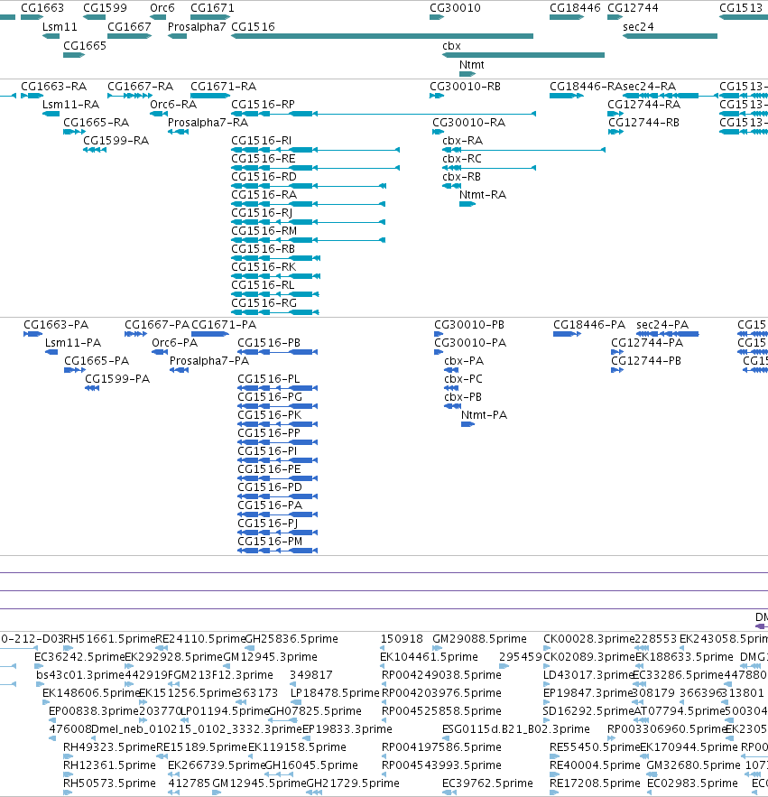Select protein Prosalpha7-PA
768x797 pixels.
(x=179, y=370)
